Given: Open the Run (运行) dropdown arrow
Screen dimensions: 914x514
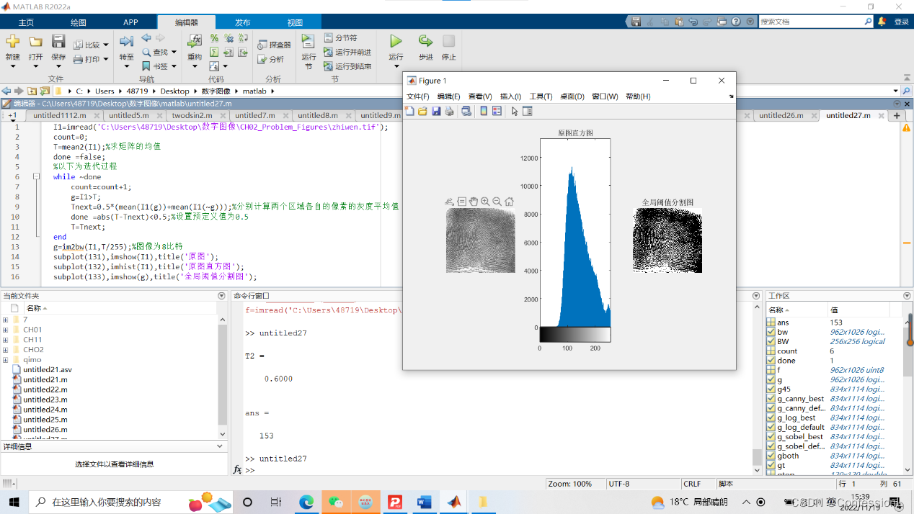Looking at the screenshot, I should [396, 66].
